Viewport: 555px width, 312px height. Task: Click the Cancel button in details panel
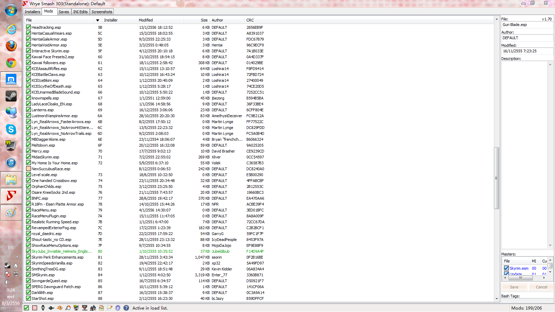[x=541, y=287]
